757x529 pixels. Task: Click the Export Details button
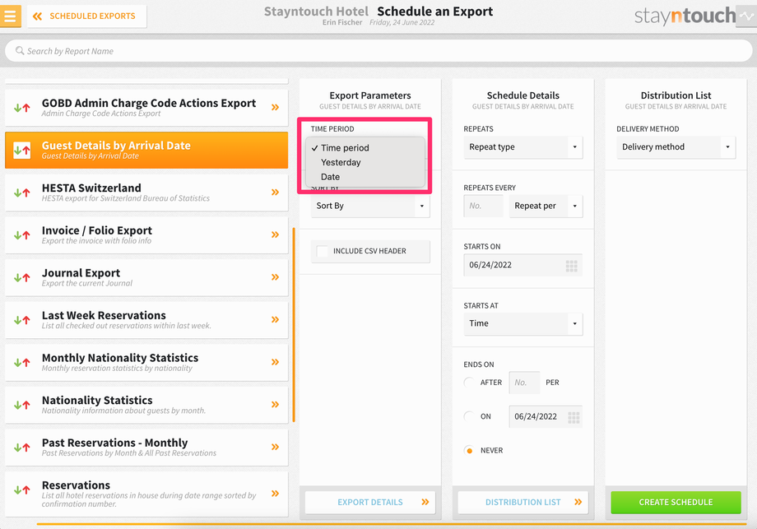(370, 503)
